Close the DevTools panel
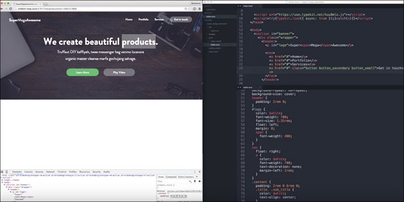The image size is (404, 202). click(199, 172)
